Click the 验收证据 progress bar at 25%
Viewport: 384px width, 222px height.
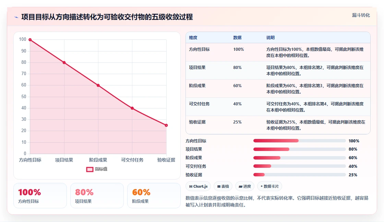tap(299, 175)
